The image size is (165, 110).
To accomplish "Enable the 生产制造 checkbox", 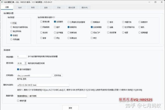I will pos(55,32).
